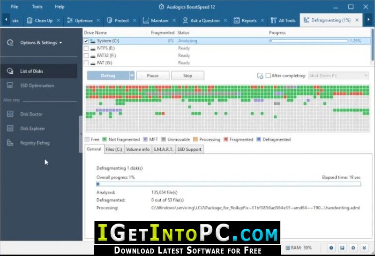Launch Registry Defrag from sidebar
375x256 pixels.
coord(35,143)
